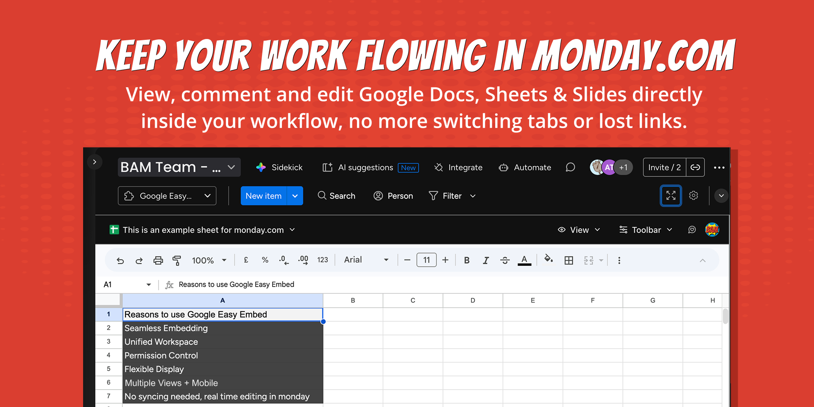
Task: Click the print icon in the sheet toolbar
Action: 158,260
